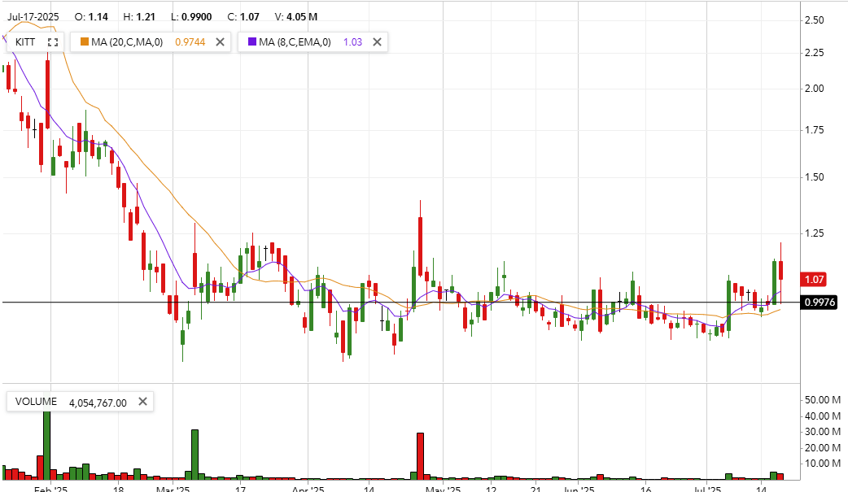Click the 2.25 price axis label
The height and width of the screenshot is (492, 848).
tap(815, 53)
